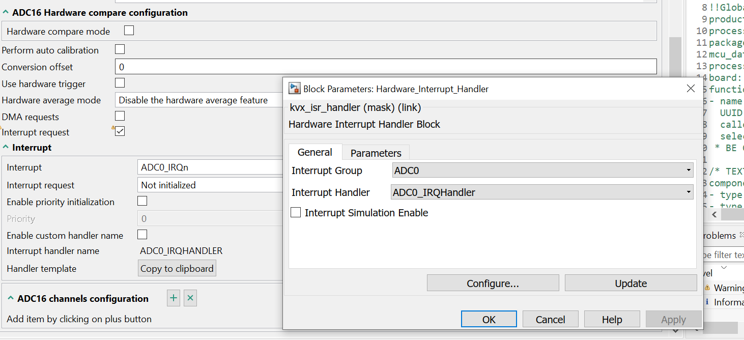The height and width of the screenshot is (340, 744).
Task: Click the Configure... button
Action: 493,284
